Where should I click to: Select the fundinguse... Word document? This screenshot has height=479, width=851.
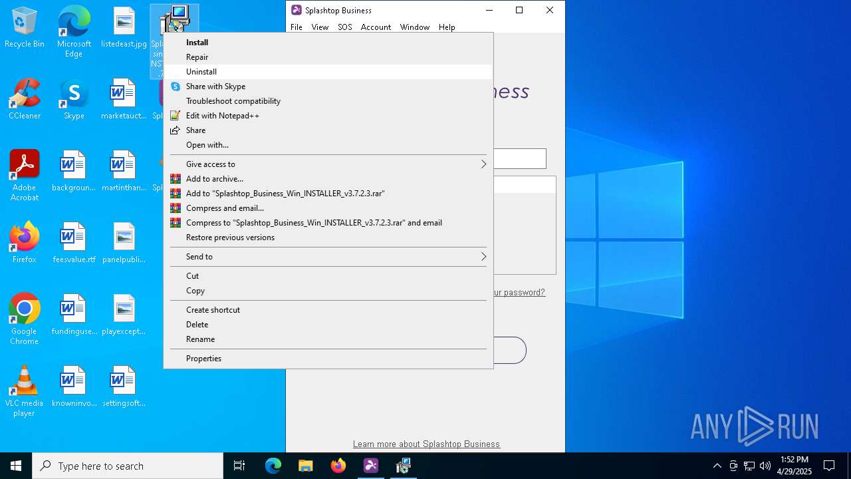point(74,315)
